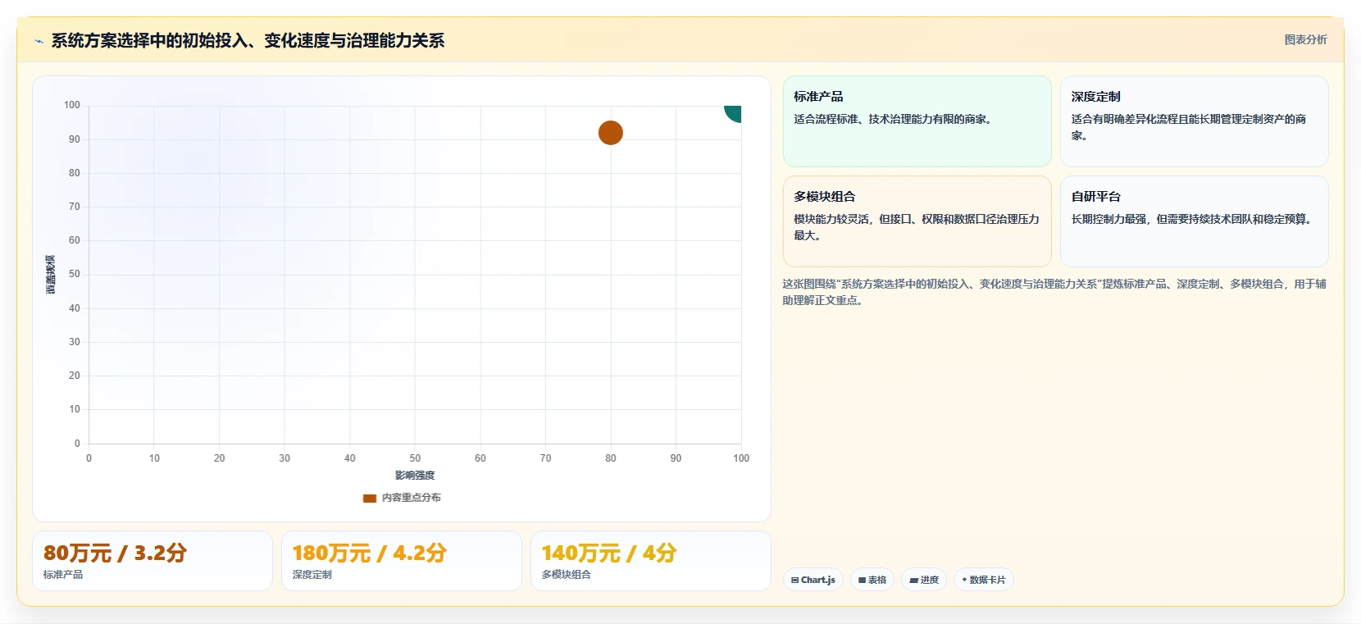
Task: Click the 长期控制力最强 description text
Action: click(x=1193, y=219)
